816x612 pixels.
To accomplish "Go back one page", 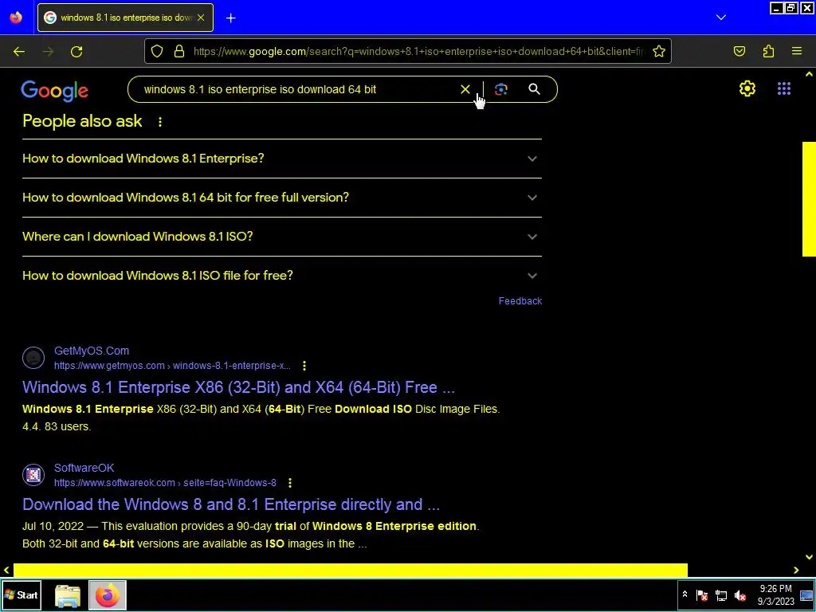I will pos(19,51).
